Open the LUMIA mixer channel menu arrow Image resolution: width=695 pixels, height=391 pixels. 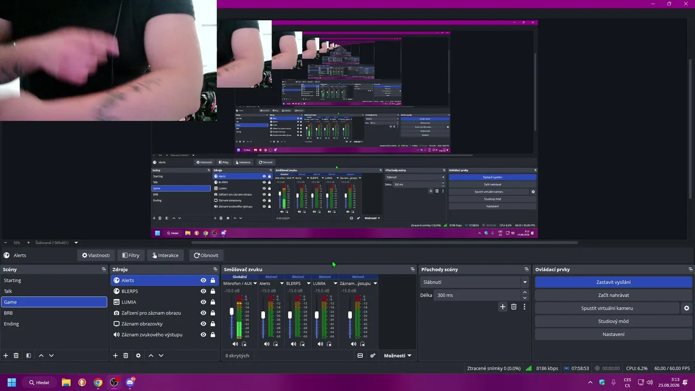pos(336,283)
